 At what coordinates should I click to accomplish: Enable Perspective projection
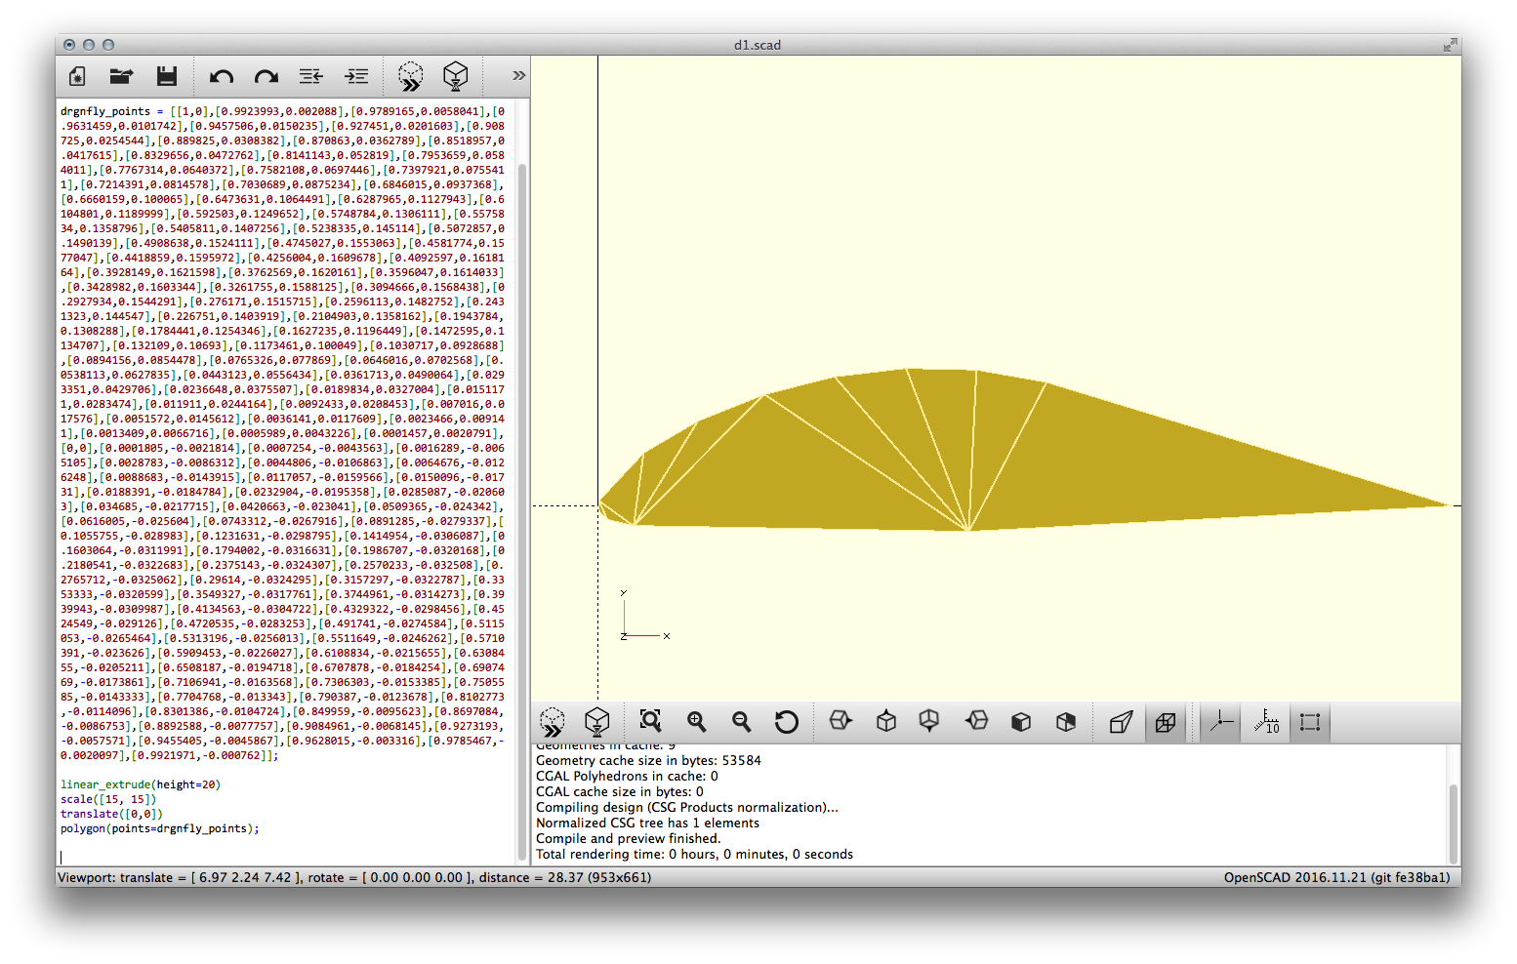(x=1121, y=722)
